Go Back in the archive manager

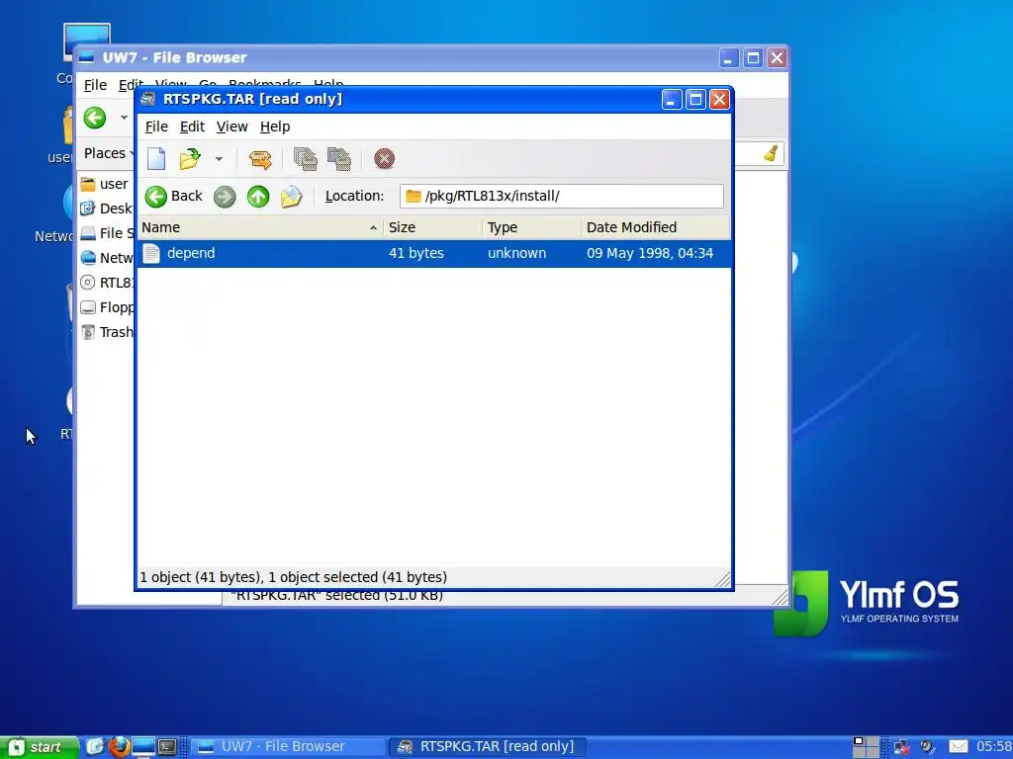tap(173, 197)
